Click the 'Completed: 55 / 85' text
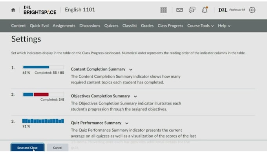The width and height of the screenshot is (267, 154). point(49,72)
